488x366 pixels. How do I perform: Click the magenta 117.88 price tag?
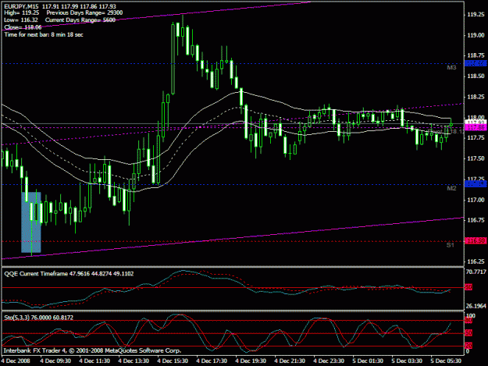[x=476, y=127]
